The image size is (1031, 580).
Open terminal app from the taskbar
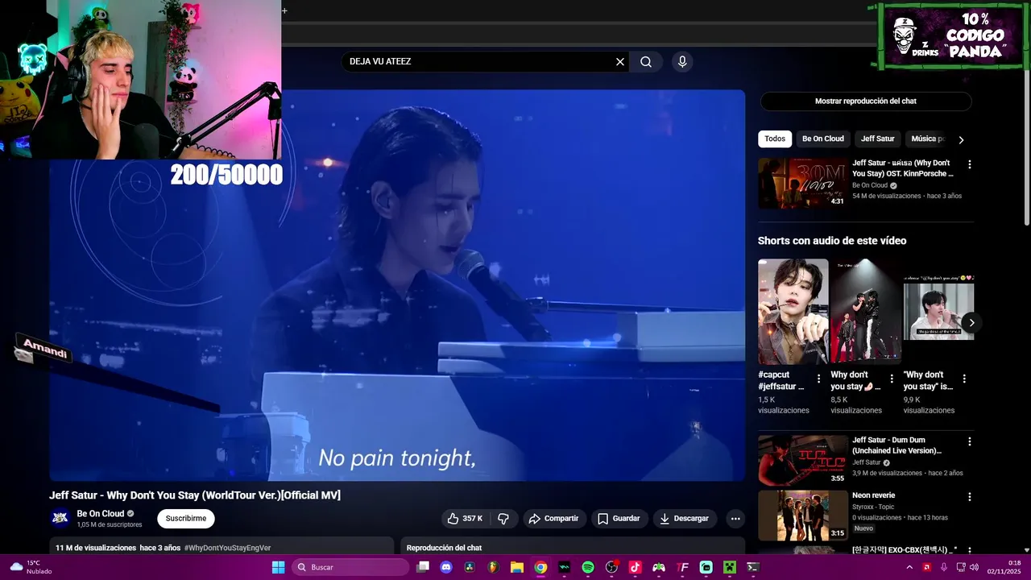click(x=753, y=567)
